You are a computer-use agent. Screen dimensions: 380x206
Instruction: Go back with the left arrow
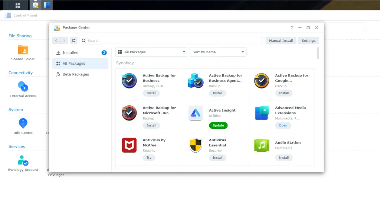(56, 41)
